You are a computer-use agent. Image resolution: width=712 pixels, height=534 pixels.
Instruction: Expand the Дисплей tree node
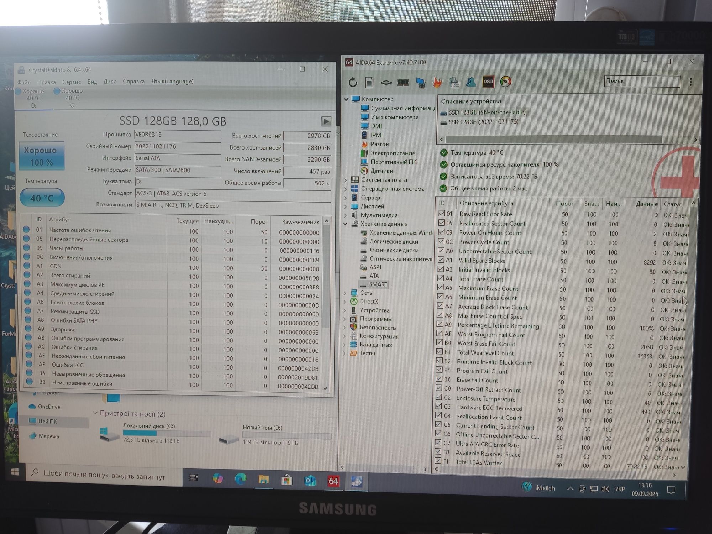click(x=345, y=206)
